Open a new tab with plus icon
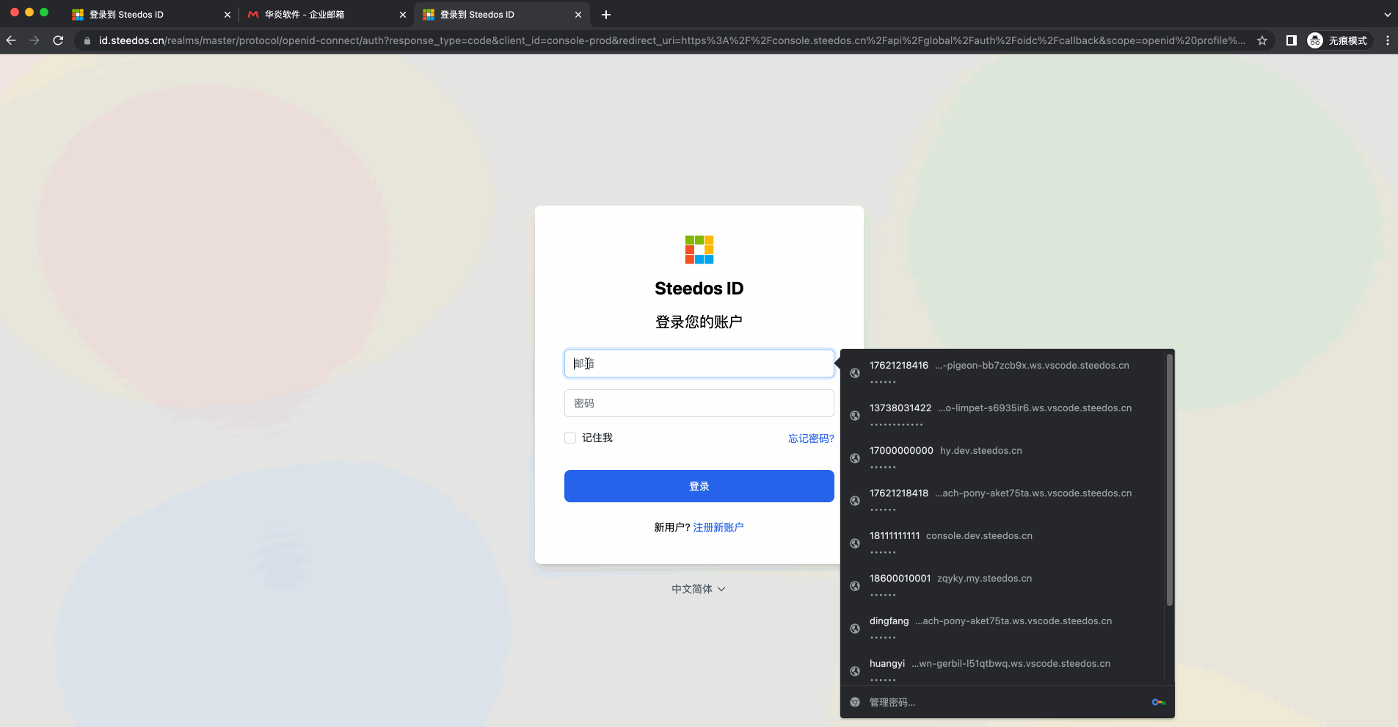1398x727 pixels. click(x=606, y=15)
